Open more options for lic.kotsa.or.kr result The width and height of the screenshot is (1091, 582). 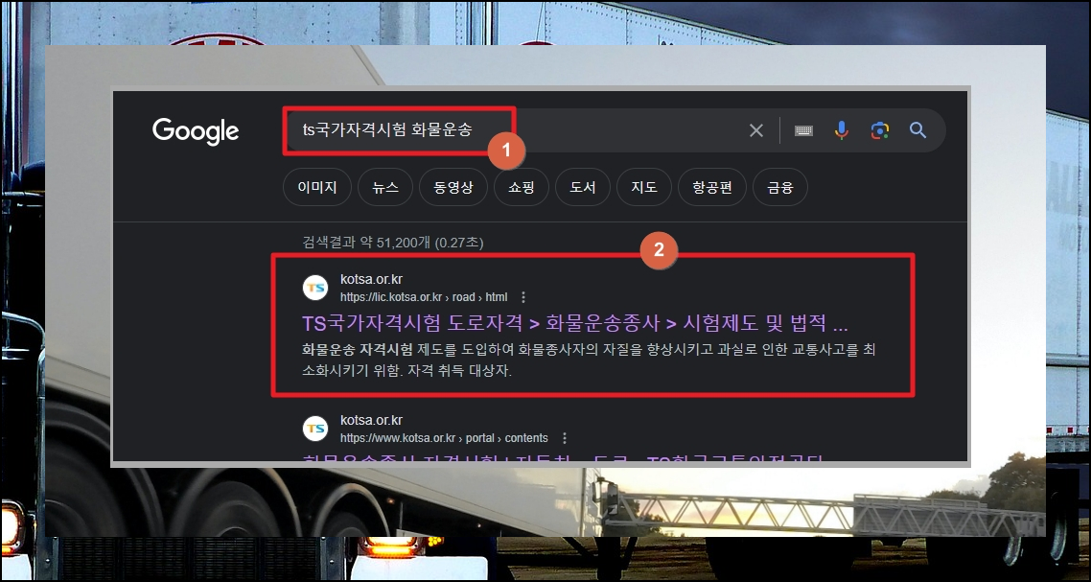coord(524,297)
